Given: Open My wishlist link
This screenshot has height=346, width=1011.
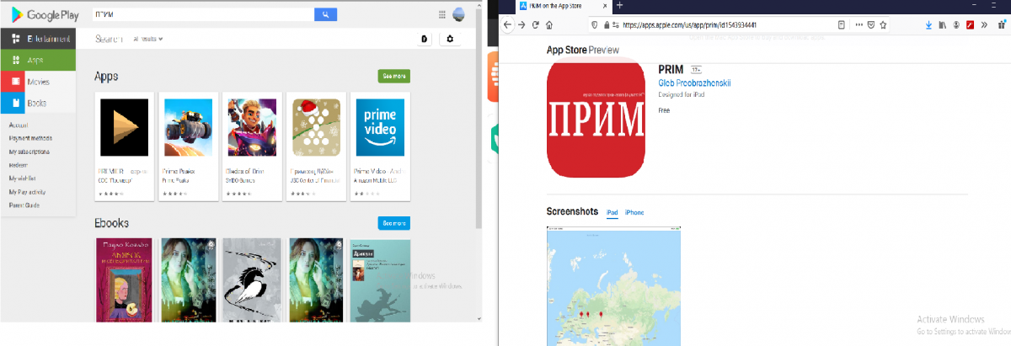Looking at the screenshot, I should pos(24,178).
